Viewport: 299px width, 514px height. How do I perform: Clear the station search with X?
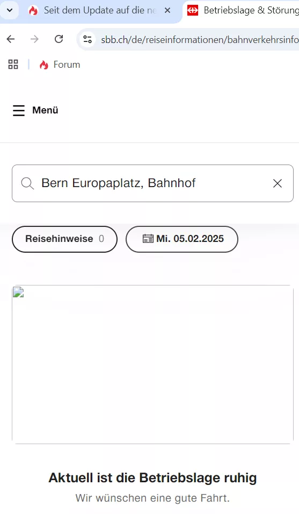coord(278,183)
